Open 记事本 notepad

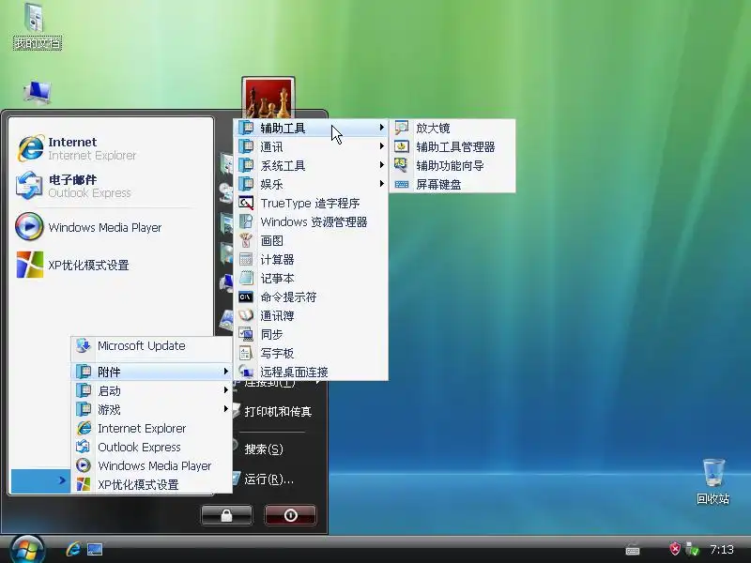311,278
